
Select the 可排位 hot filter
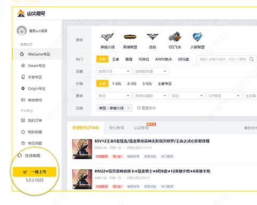[x=143, y=59]
